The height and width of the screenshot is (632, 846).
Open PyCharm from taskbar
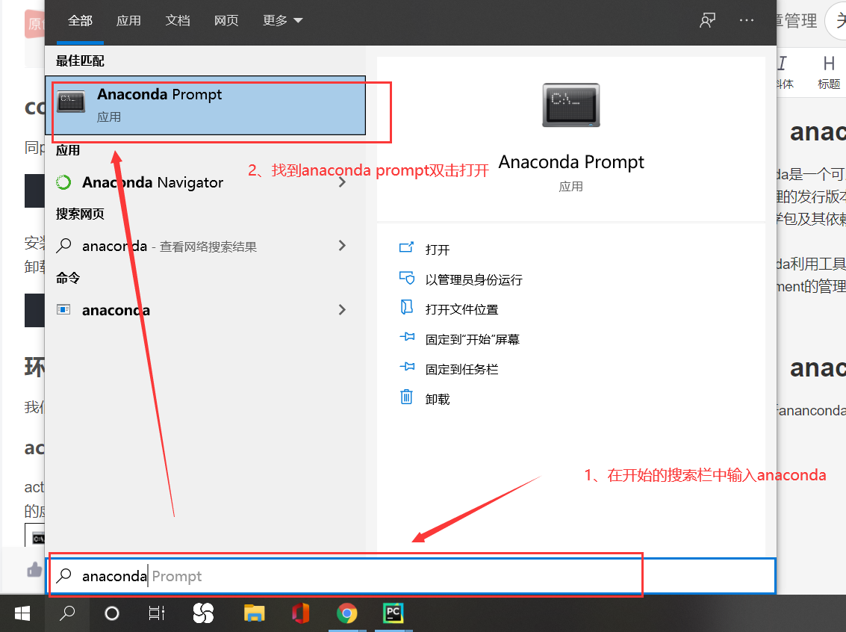tap(394, 613)
